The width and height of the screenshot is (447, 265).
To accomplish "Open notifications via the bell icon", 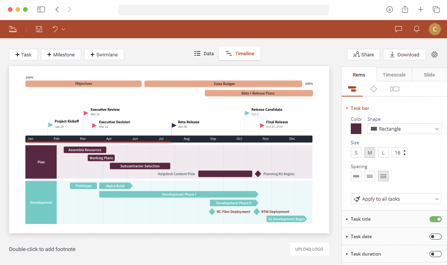I will (416, 29).
